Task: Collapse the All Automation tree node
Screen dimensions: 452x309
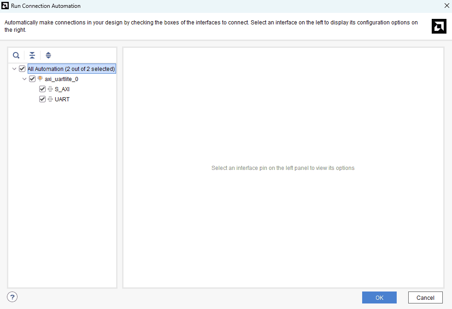Action: pyautogui.click(x=14, y=69)
